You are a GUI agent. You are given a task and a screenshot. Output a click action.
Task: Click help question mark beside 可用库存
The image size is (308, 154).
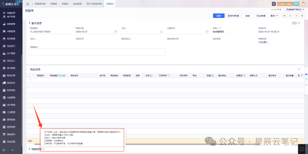(169, 76)
